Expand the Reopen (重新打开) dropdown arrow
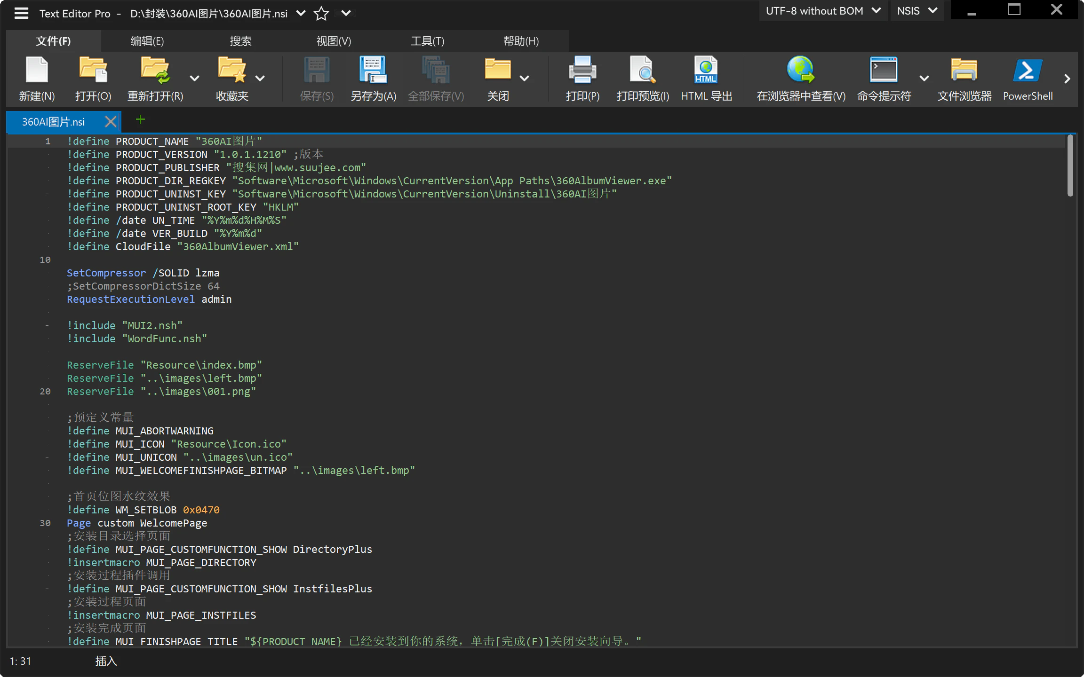Viewport: 1084px width, 677px height. tap(194, 79)
